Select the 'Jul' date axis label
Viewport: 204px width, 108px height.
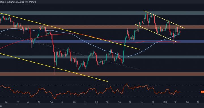tap(28, 102)
